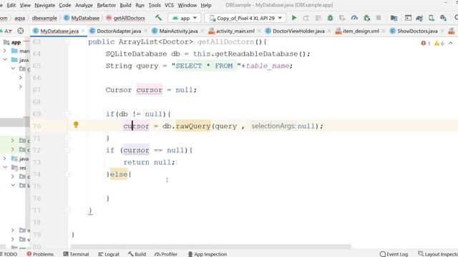This screenshot has width=458, height=257.
Task: Open the TODO tool window
Action: 9,254
